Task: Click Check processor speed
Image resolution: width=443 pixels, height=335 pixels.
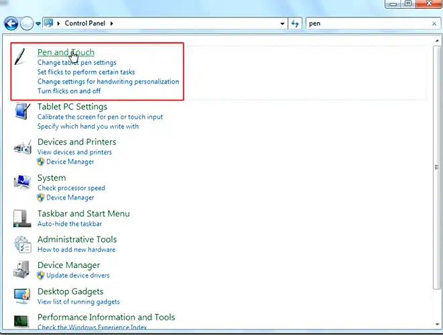Action: pos(71,188)
